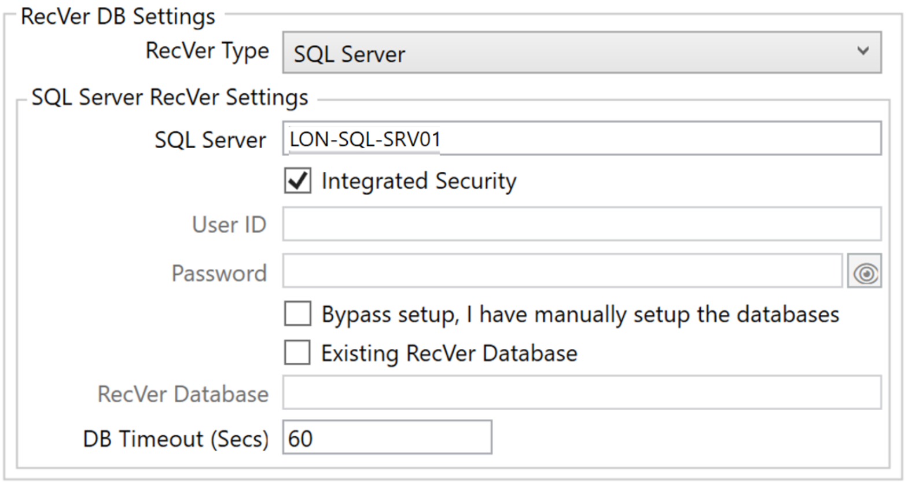Click the RecVer Database label
The height and width of the screenshot is (486, 919).
click(183, 394)
